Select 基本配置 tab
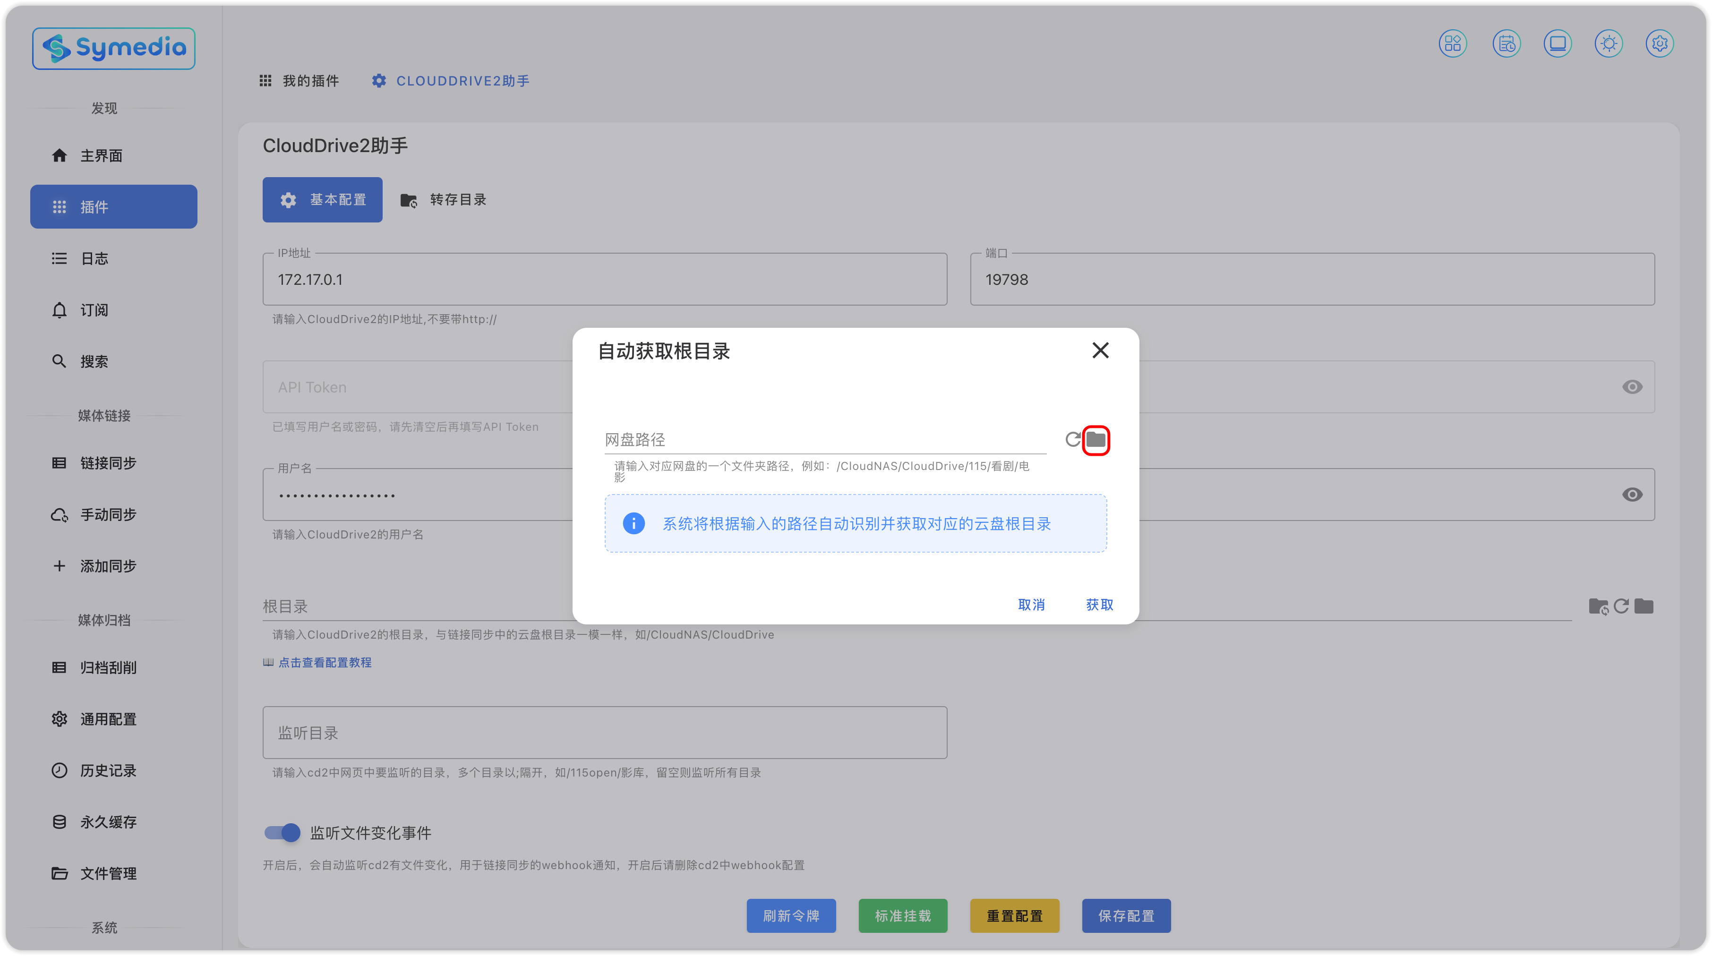 (322, 200)
